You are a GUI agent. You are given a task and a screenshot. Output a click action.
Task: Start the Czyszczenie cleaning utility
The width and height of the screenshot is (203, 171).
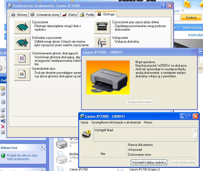click(22, 27)
